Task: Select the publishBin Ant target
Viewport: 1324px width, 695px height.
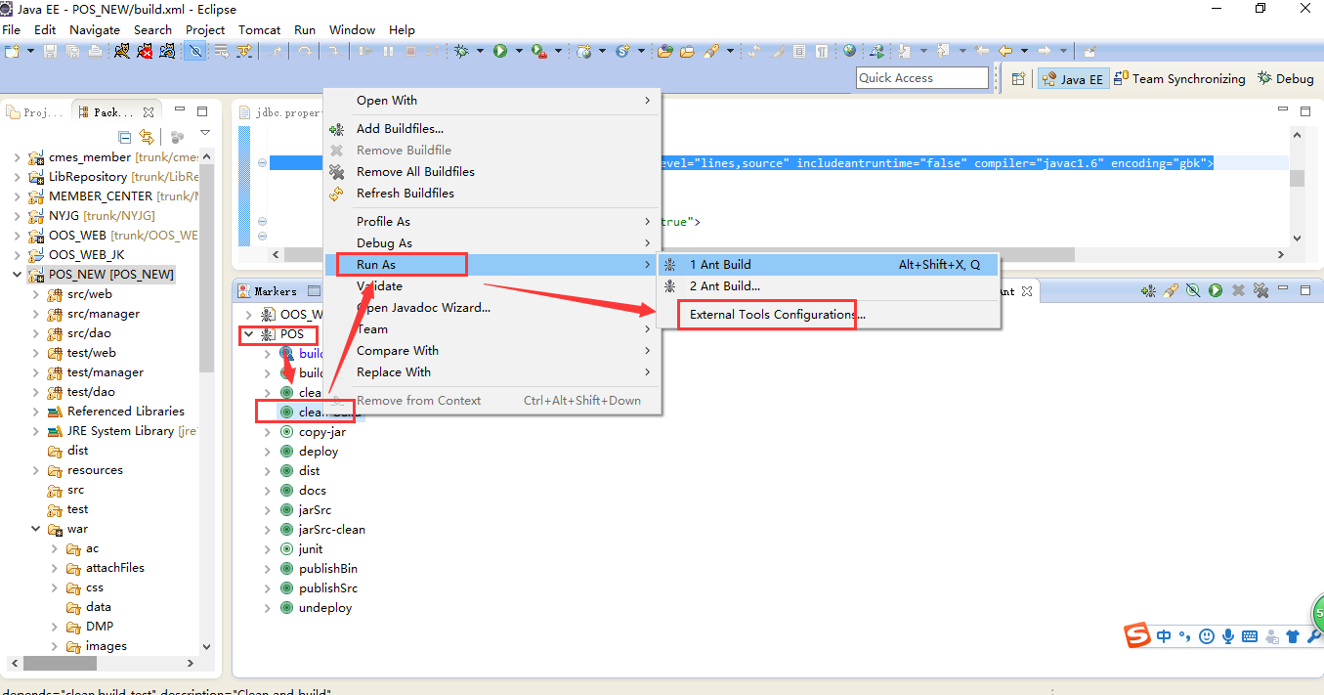Action: [327, 569]
